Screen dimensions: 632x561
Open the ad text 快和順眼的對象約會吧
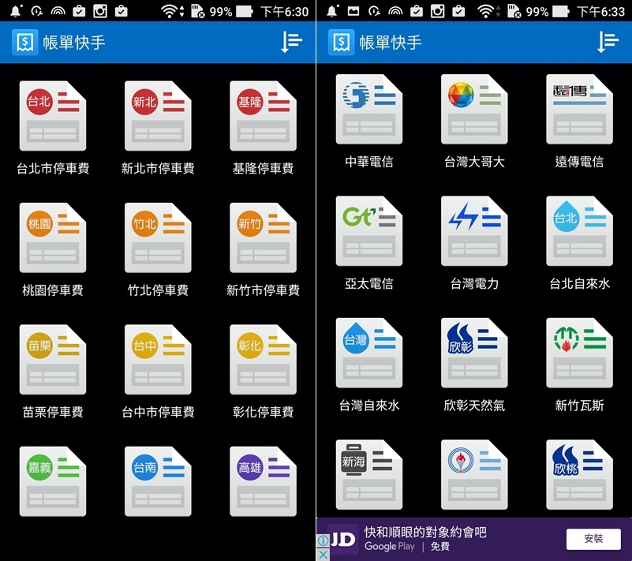(x=425, y=532)
